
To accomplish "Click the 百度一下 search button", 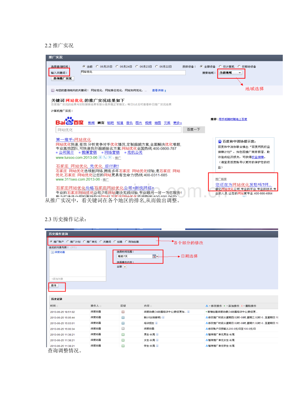I will (x=193, y=129).
